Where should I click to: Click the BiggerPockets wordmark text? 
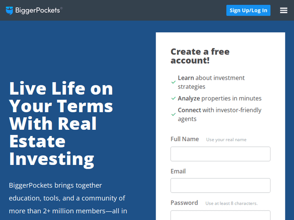click(38, 11)
